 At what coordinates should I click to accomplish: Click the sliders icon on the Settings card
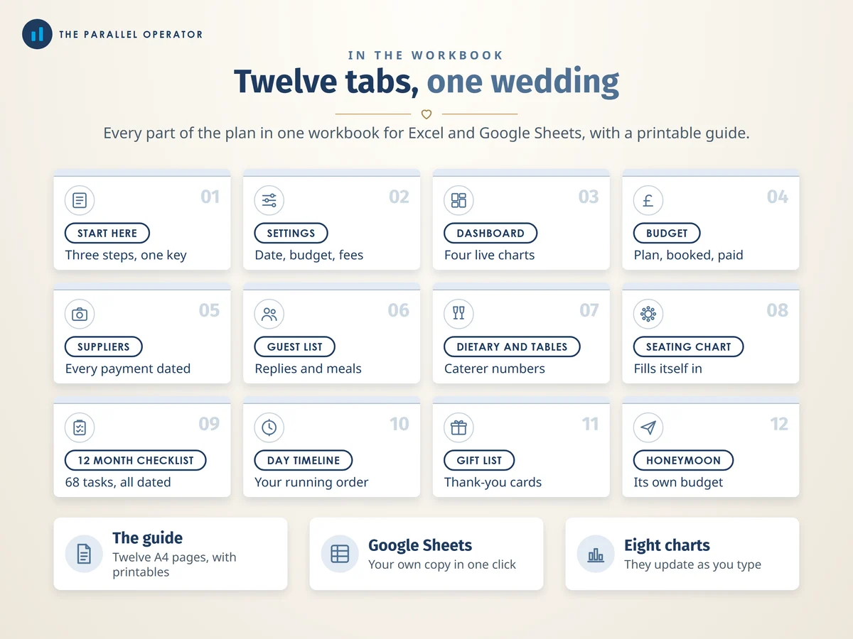269,200
